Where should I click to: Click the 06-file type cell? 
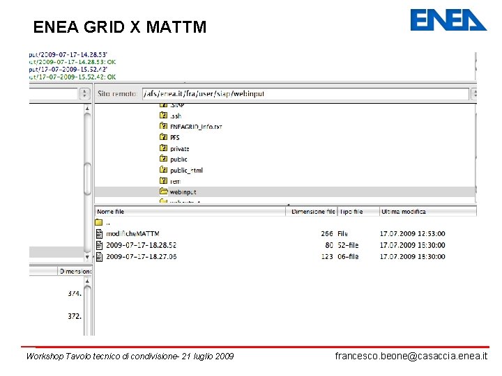click(x=348, y=257)
